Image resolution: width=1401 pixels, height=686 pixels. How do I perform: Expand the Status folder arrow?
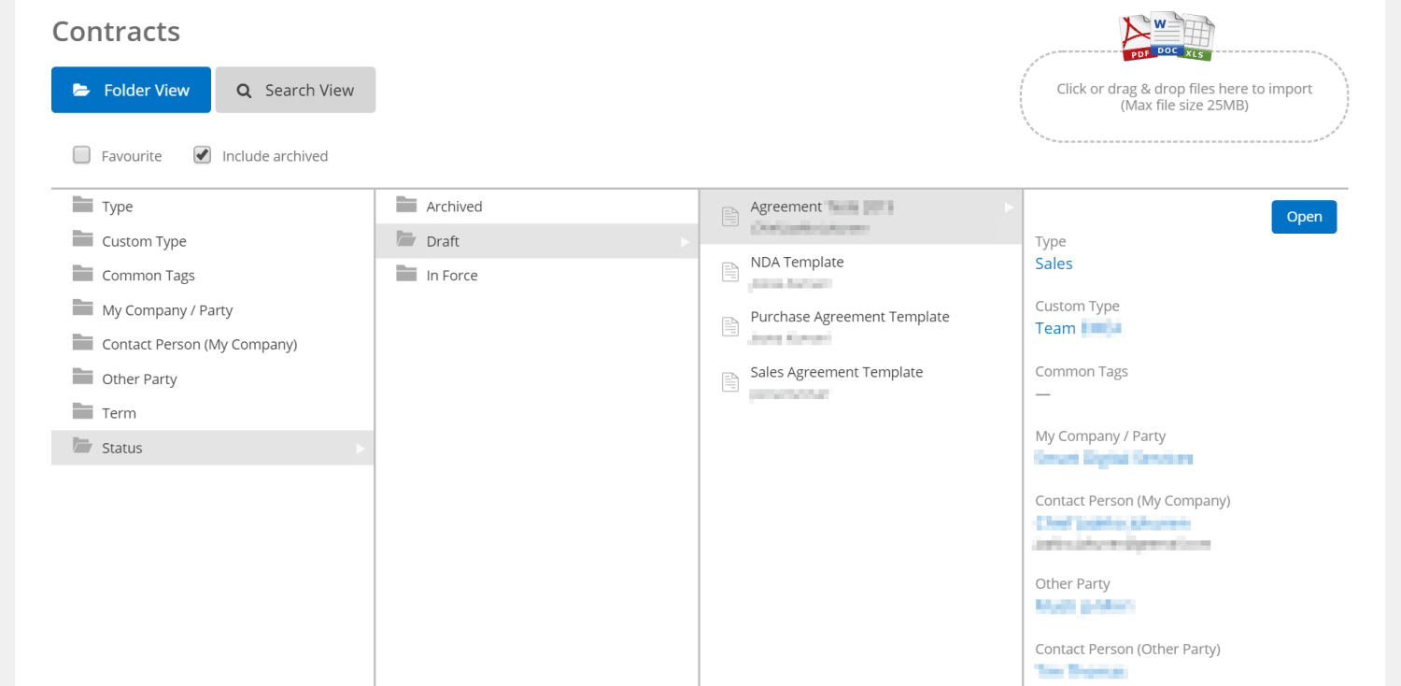pyautogui.click(x=361, y=449)
